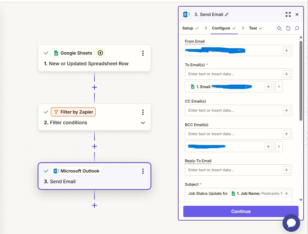
Task: Click the Continue button
Action: [x=241, y=211]
